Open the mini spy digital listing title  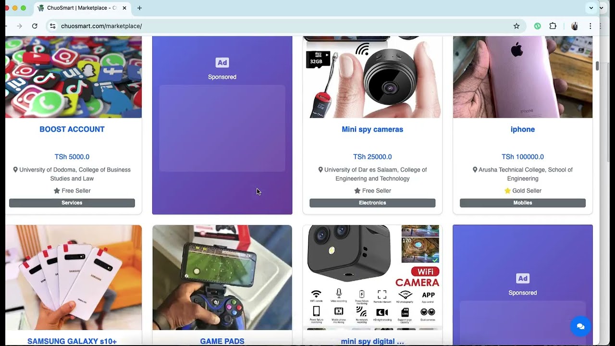click(372, 341)
